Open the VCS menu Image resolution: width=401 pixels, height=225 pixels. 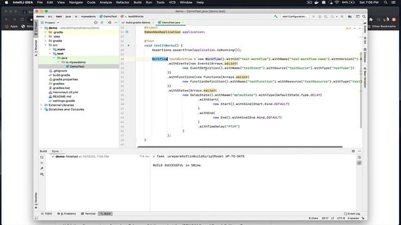(x=172, y=2)
